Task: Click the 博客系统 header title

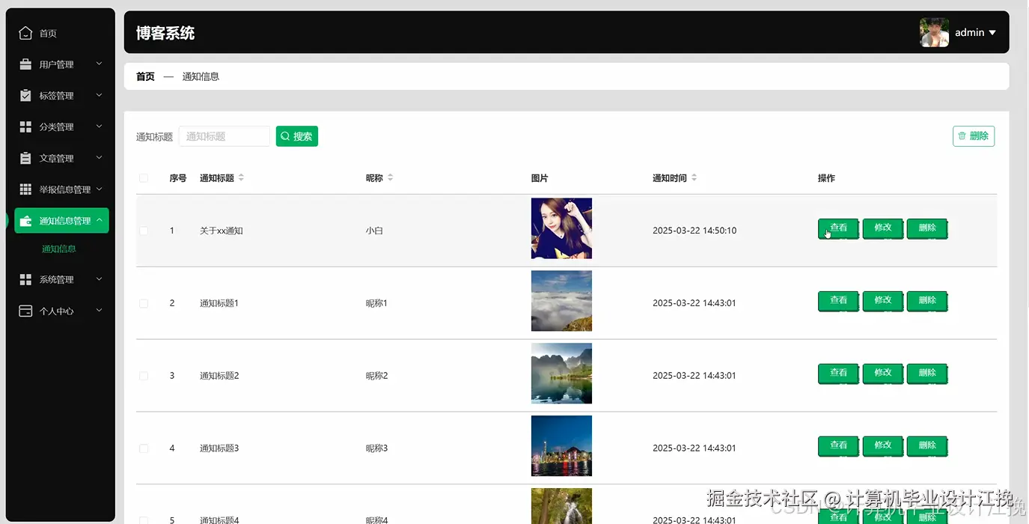Action: click(165, 33)
